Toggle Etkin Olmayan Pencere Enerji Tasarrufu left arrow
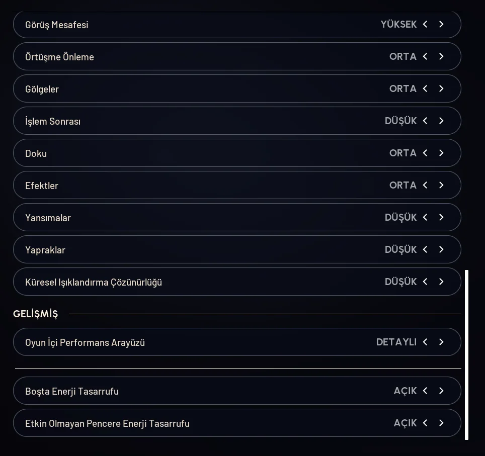 [425, 423]
